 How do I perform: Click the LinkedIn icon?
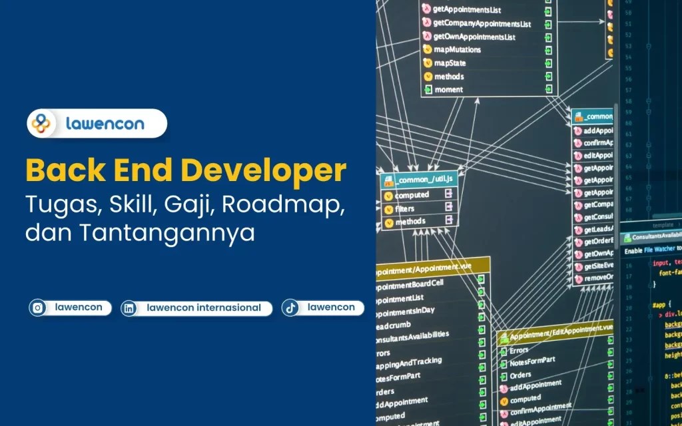coord(129,309)
